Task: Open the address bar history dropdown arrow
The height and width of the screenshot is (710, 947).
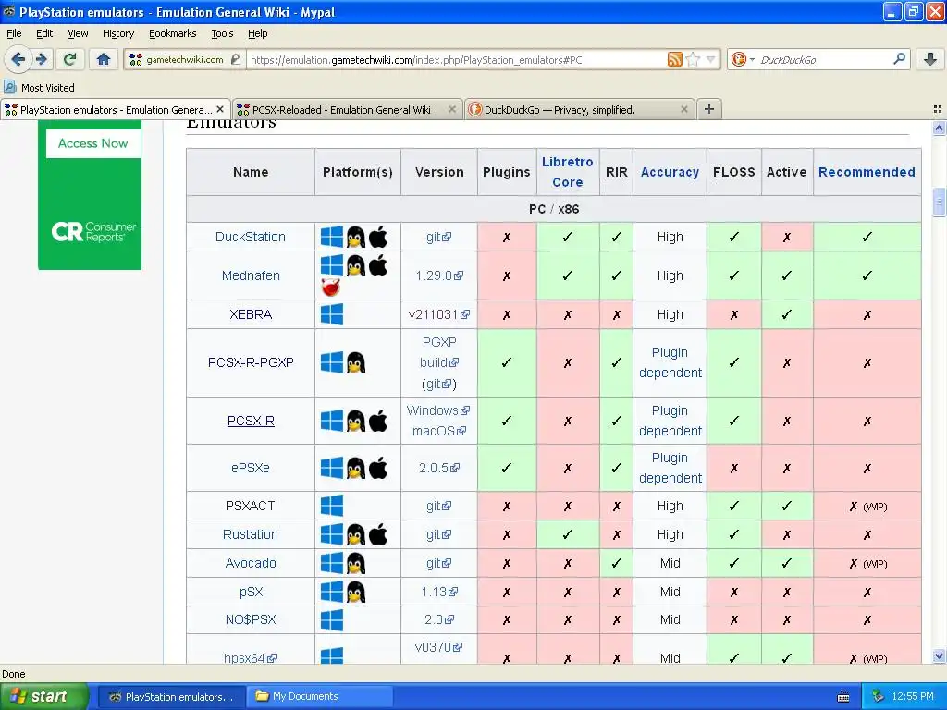Action: [711, 59]
